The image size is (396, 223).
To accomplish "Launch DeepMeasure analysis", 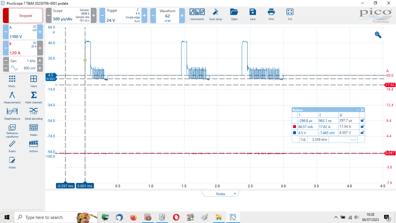I will coord(12,114).
